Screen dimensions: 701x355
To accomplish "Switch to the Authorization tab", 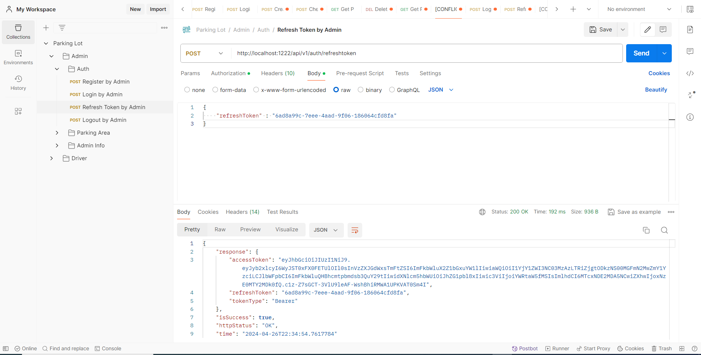I will 230,73.
